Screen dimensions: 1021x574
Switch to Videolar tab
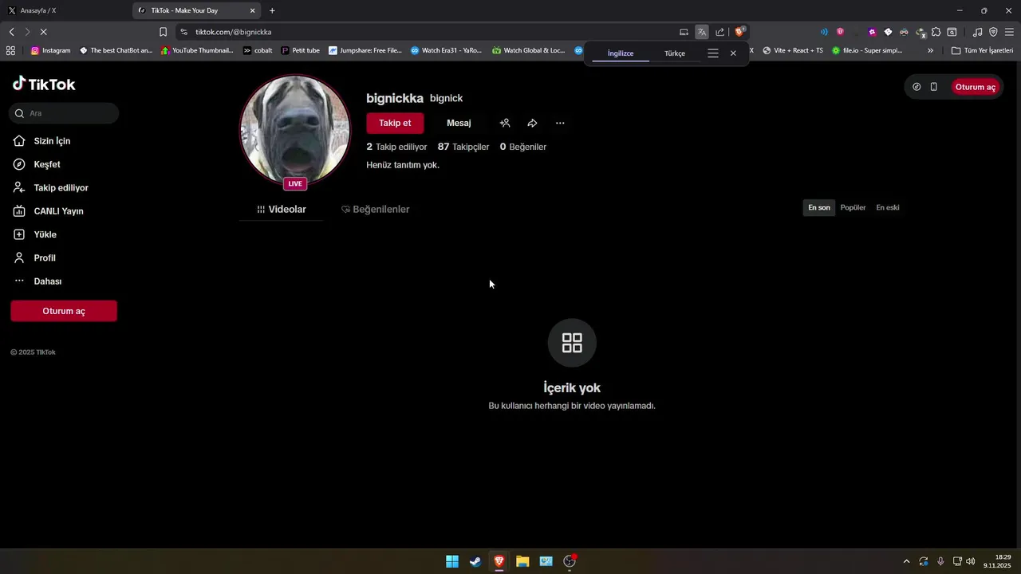coord(282,209)
